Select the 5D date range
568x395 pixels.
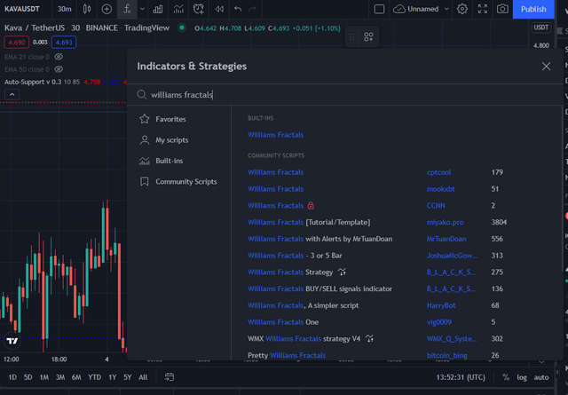[x=28, y=377]
